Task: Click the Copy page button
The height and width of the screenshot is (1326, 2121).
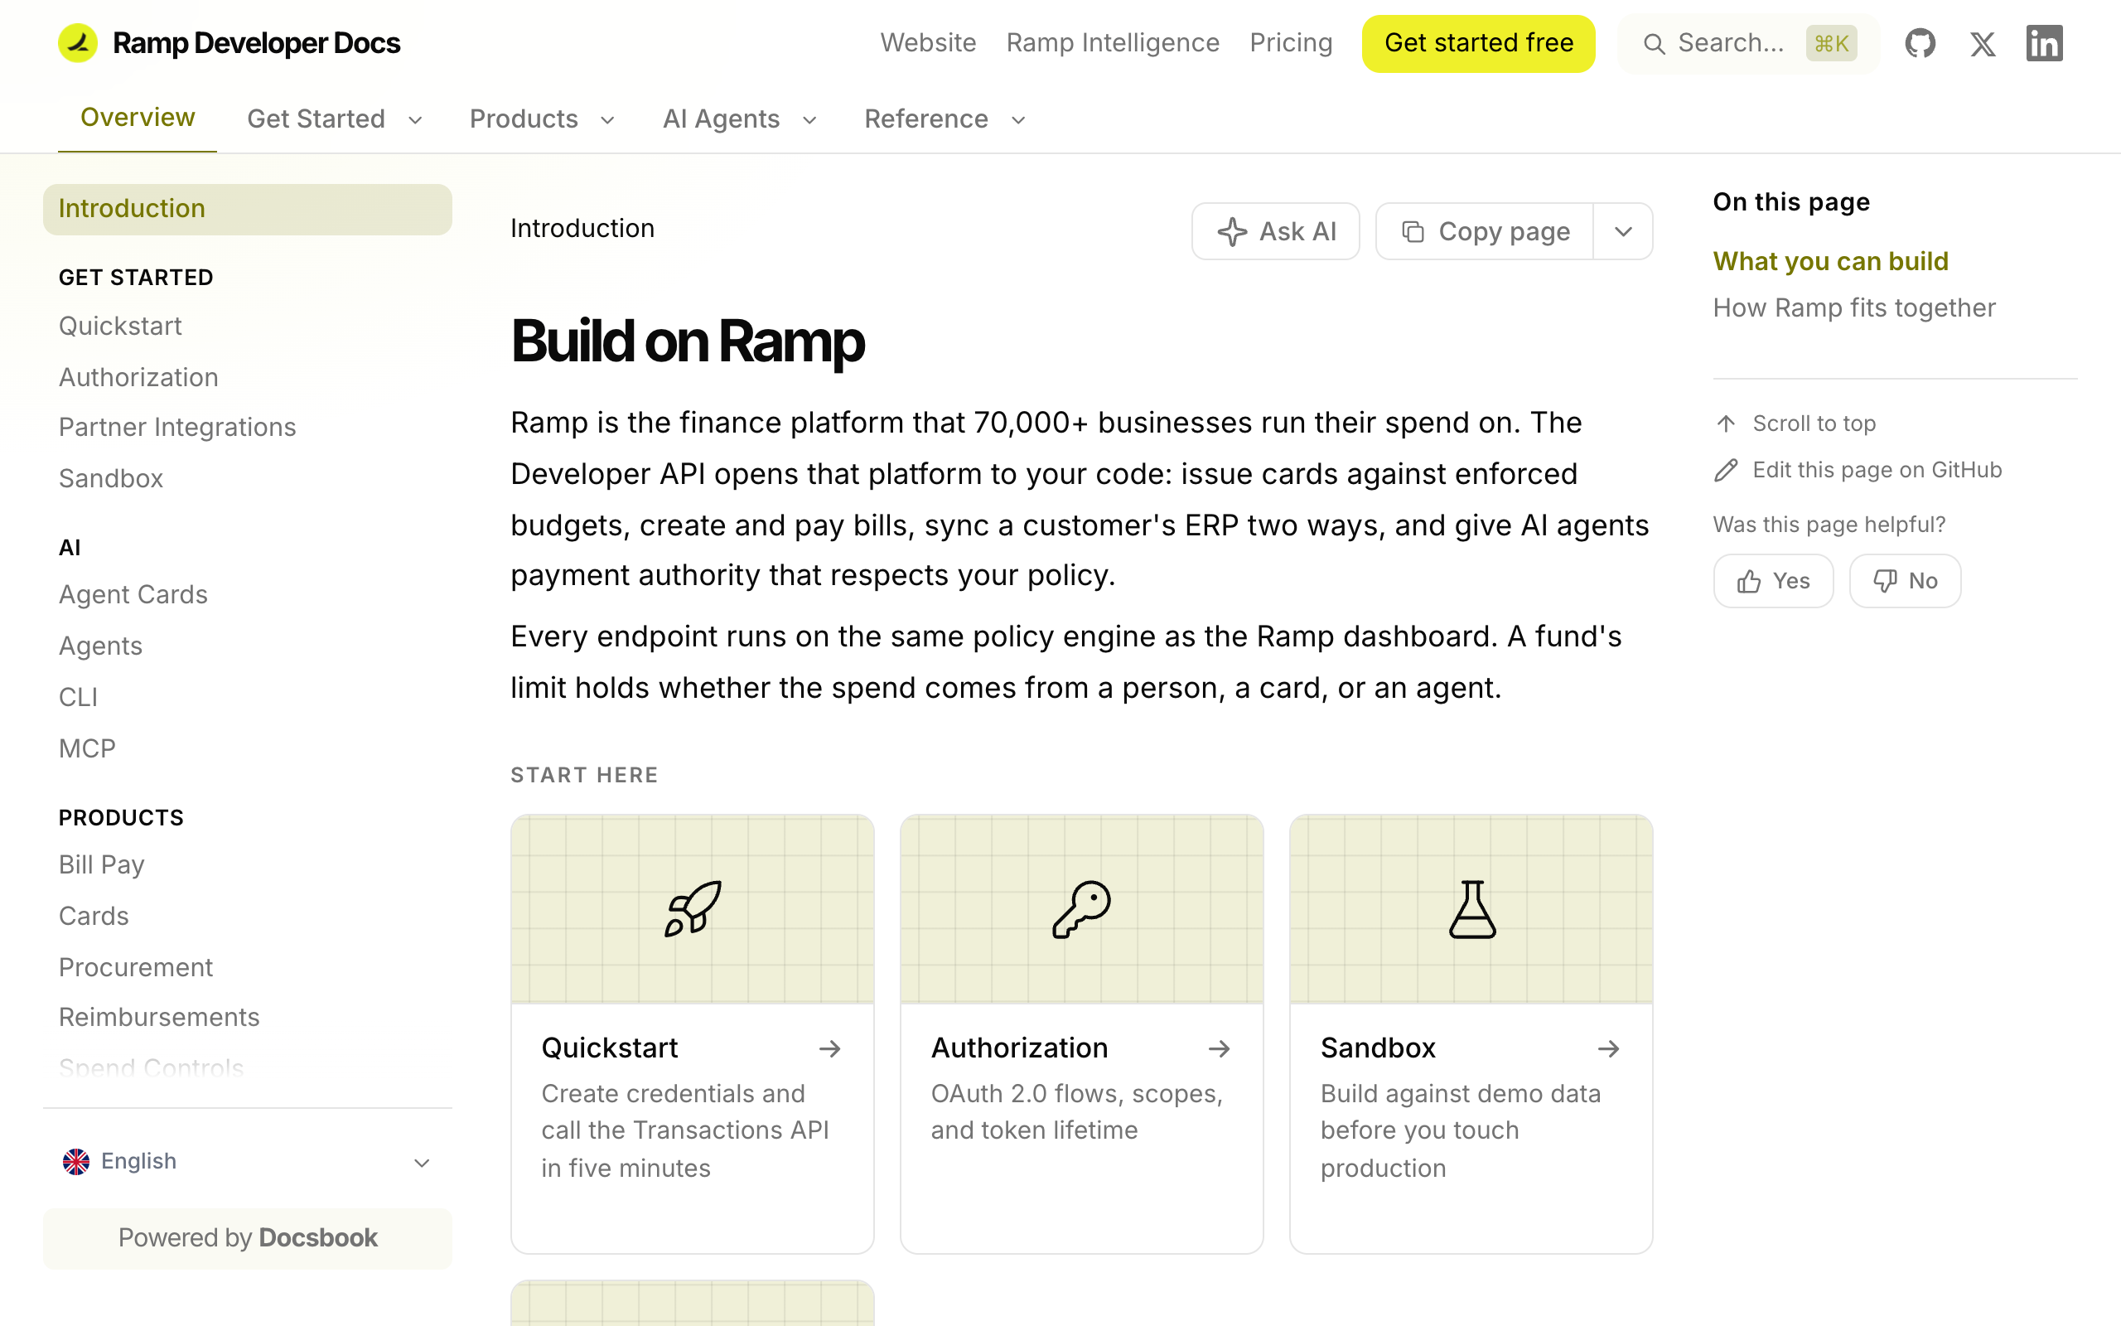Action: point(1485,231)
